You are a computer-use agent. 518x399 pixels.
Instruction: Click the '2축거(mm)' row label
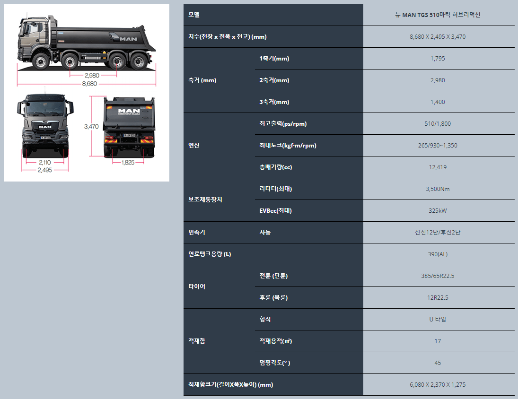[x=274, y=80]
